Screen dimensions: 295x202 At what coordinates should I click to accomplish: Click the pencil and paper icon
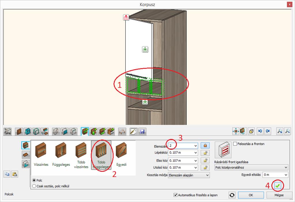pyautogui.click(x=134, y=131)
